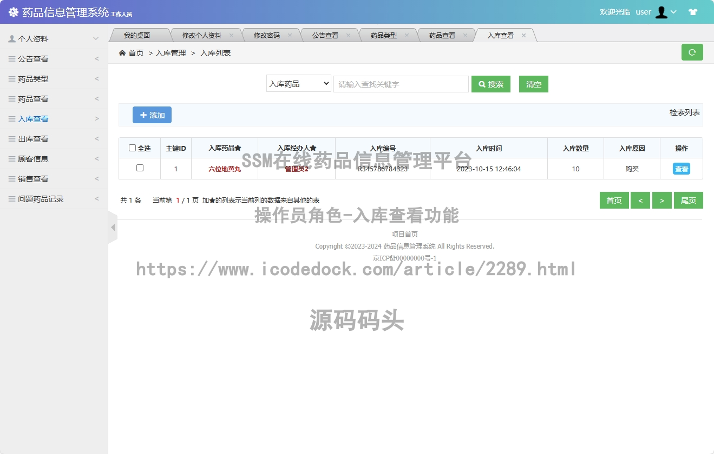Click the person icon beside 个人资料
This screenshot has width=714, height=454.
tap(12, 39)
